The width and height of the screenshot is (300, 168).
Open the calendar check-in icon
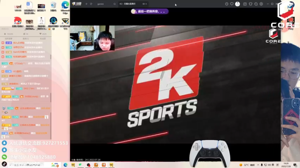coord(245,4)
